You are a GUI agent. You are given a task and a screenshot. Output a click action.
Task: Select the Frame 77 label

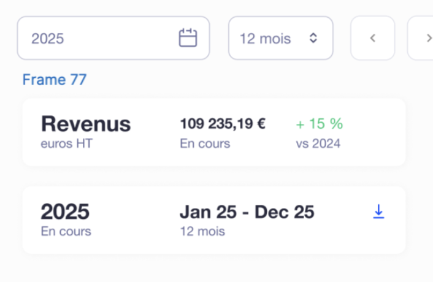click(55, 80)
